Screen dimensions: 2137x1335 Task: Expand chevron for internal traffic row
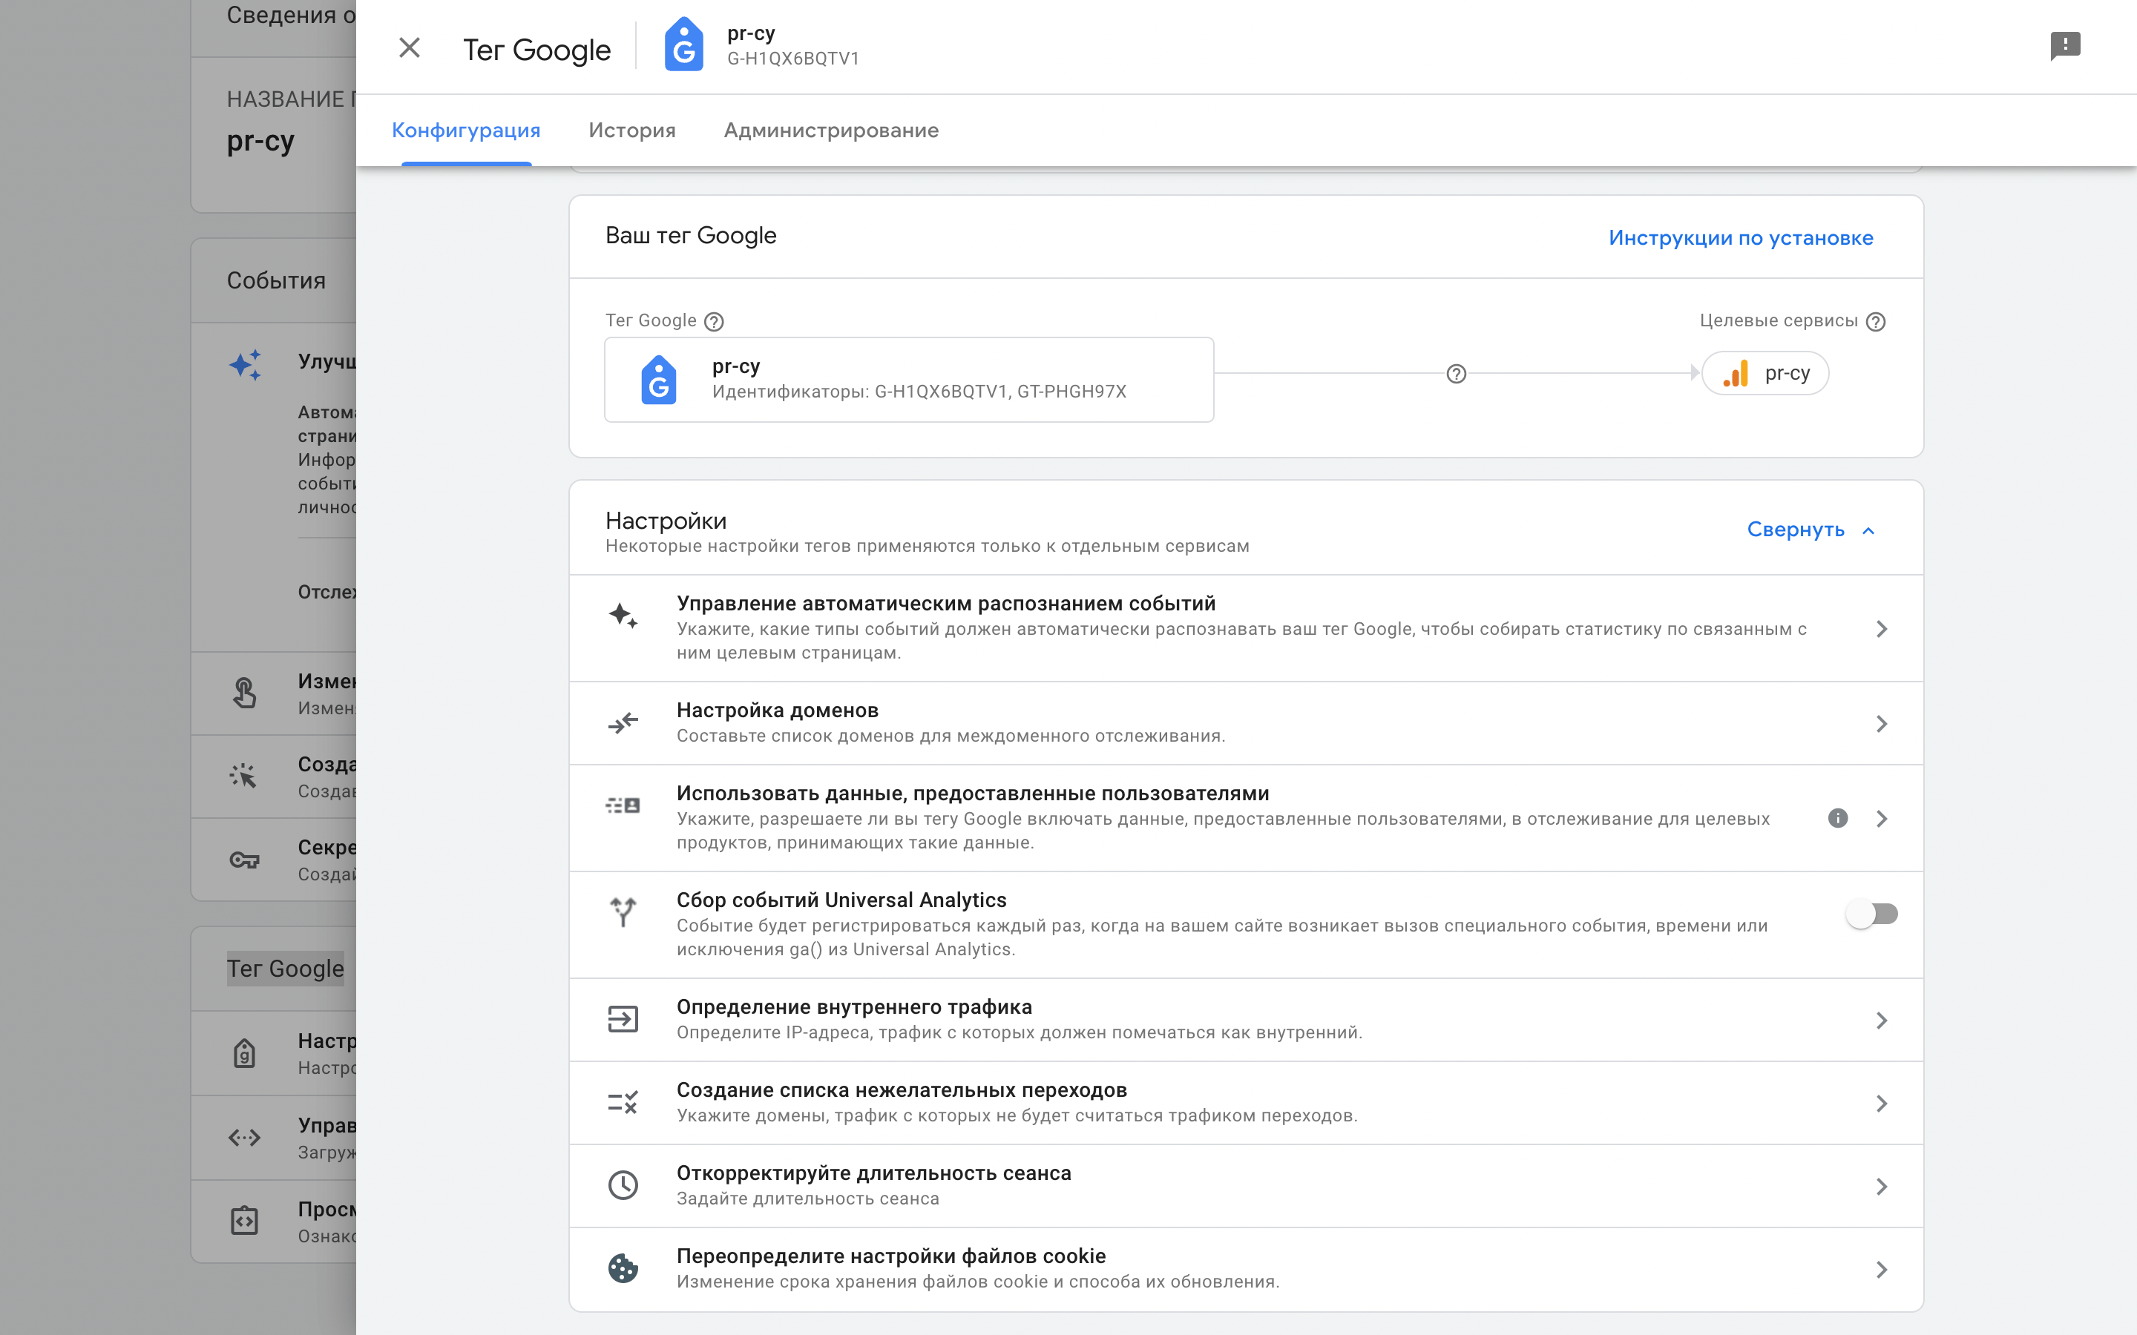pyautogui.click(x=1882, y=1020)
